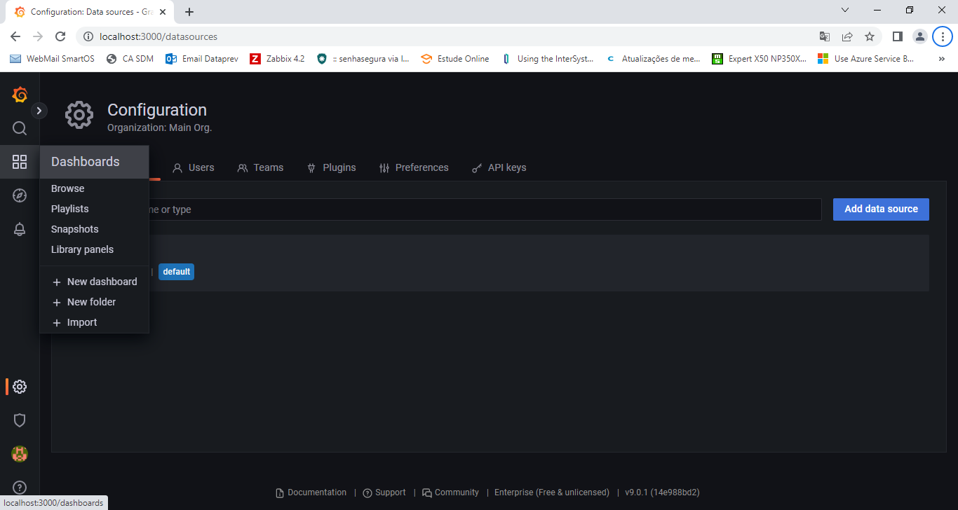Click the Configuration gear sidebar icon
This screenshot has height=510, width=958.
(x=20, y=387)
